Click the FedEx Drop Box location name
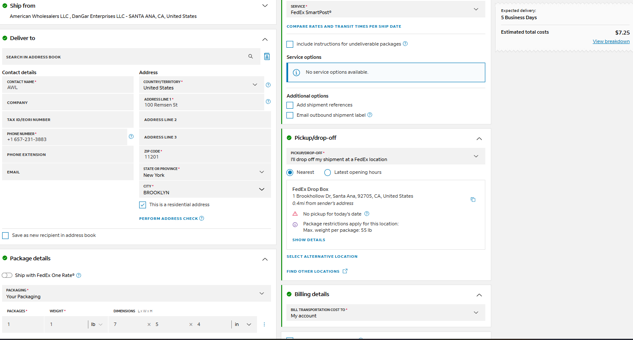This screenshot has width=633, height=340. pyautogui.click(x=310, y=189)
